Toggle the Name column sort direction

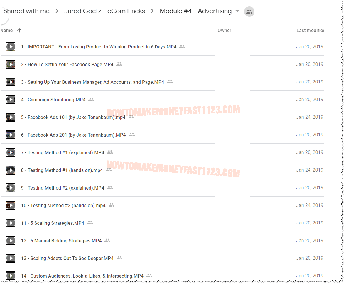click(x=19, y=30)
